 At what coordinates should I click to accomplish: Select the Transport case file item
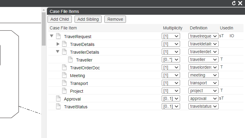tap(79, 83)
